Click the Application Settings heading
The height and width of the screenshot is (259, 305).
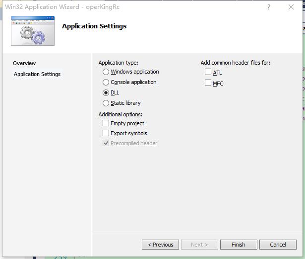click(94, 26)
